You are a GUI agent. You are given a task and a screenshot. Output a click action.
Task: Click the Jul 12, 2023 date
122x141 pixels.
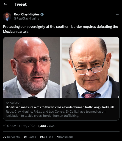coord(27,126)
